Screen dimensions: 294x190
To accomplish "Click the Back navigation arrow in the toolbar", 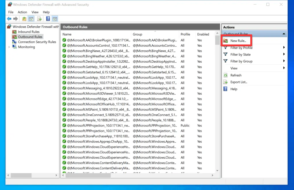I will tap(9, 19).
